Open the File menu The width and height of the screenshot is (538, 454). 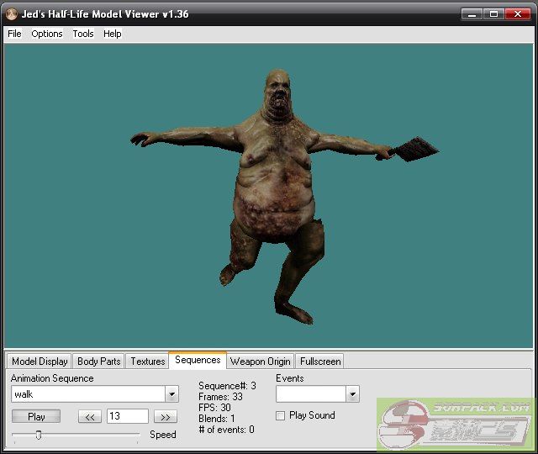point(14,34)
